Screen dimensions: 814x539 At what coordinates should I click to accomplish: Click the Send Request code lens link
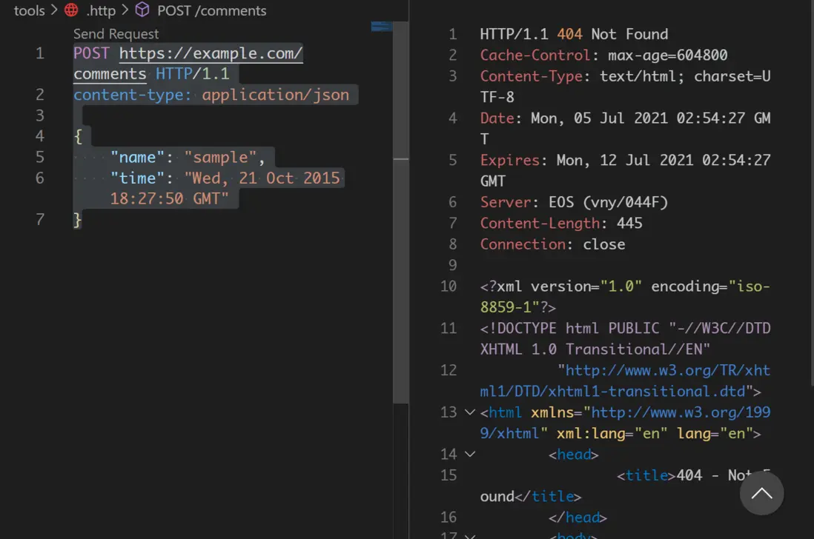(x=116, y=34)
